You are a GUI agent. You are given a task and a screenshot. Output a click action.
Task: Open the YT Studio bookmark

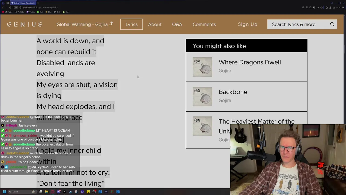7,12
